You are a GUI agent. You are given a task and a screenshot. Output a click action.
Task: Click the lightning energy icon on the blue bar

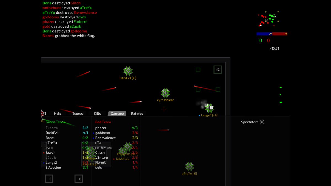[x=271, y=34]
